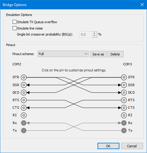
Task: Click the COM2 port label
Action: coord(17,64)
